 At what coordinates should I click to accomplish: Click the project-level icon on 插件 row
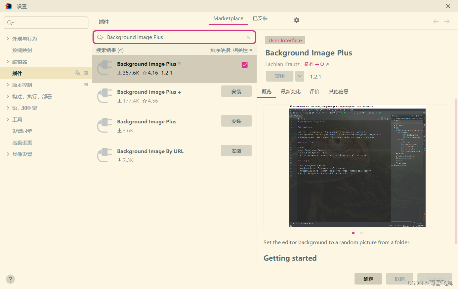(86, 73)
